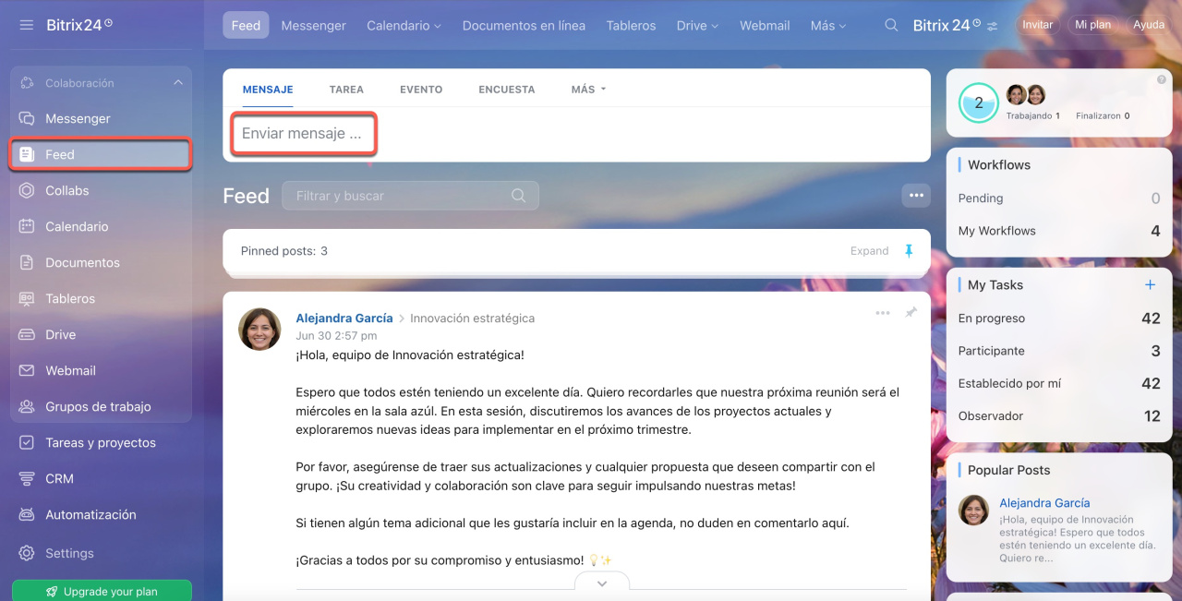
Task: Click the Ayuda button
Action: click(1149, 25)
